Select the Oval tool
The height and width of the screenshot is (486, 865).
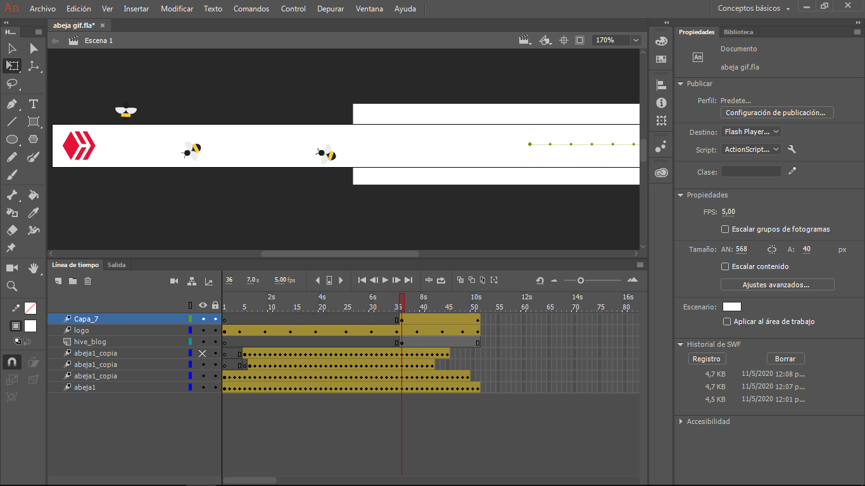[12, 139]
